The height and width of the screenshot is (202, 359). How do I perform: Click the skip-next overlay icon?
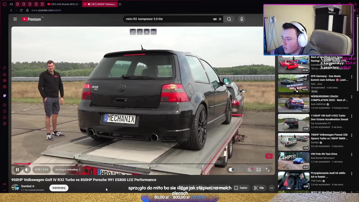pos(146,32)
